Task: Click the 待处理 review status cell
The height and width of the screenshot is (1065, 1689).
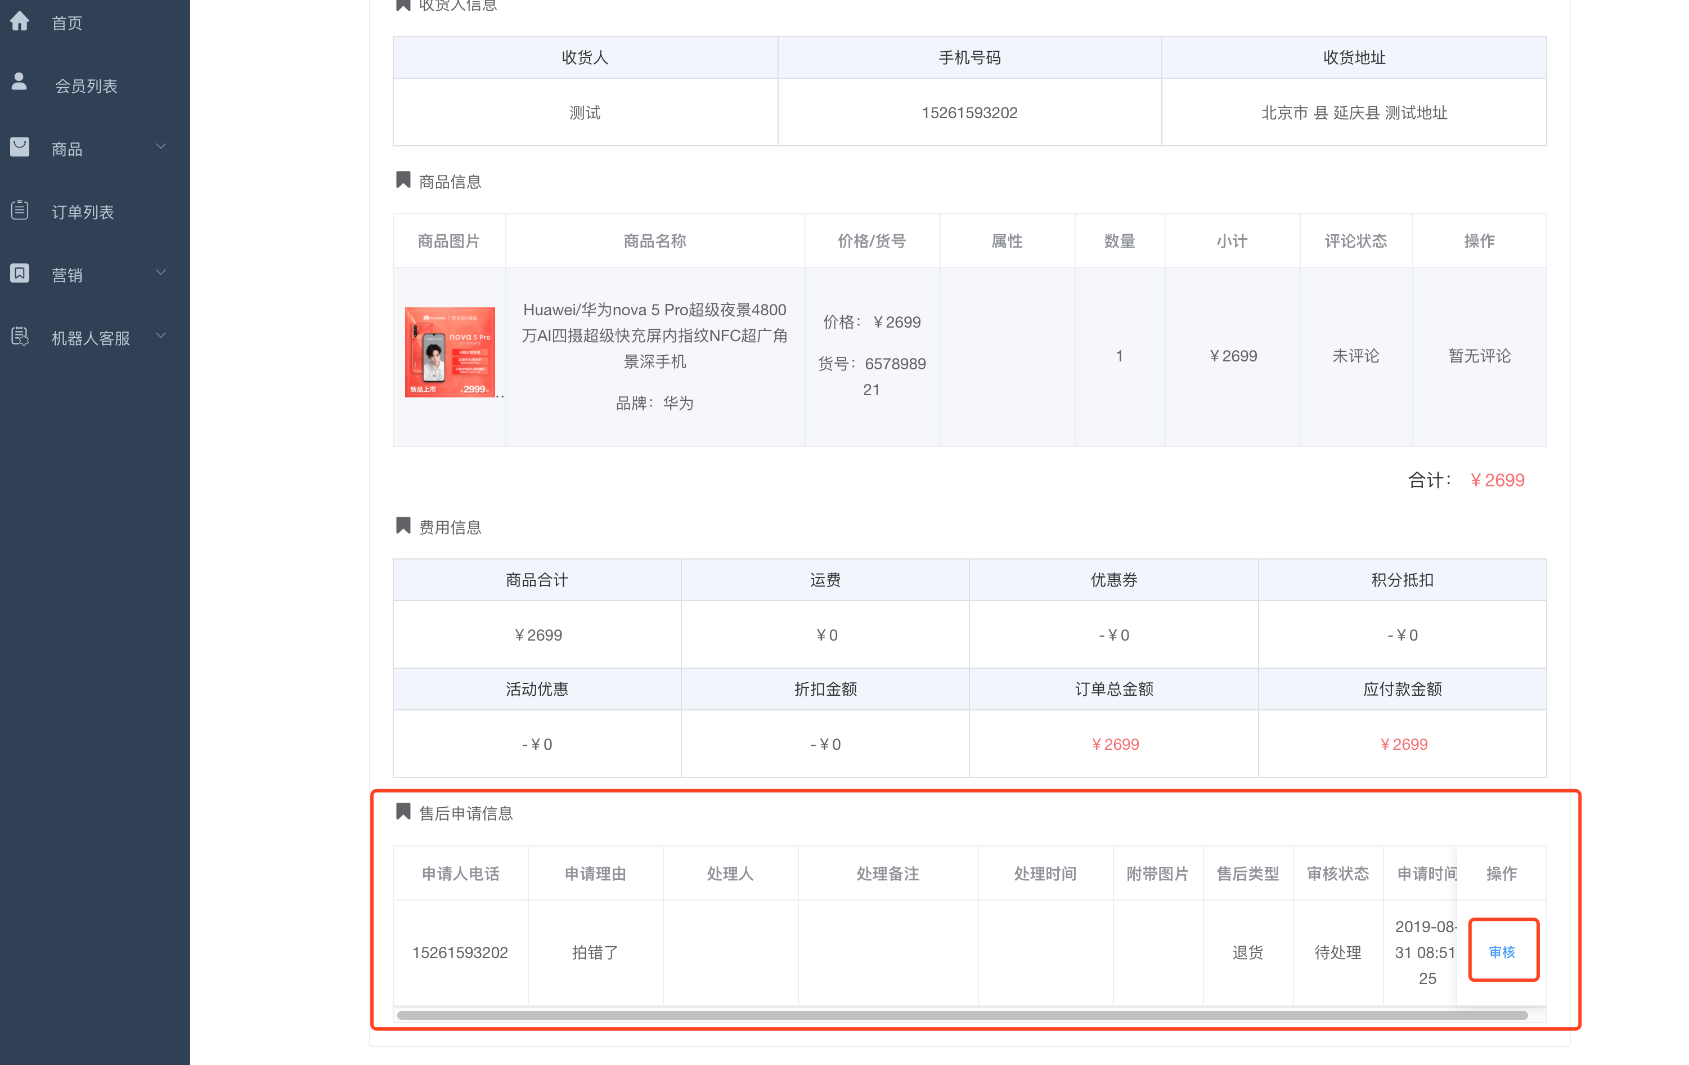Action: pyautogui.click(x=1337, y=953)
